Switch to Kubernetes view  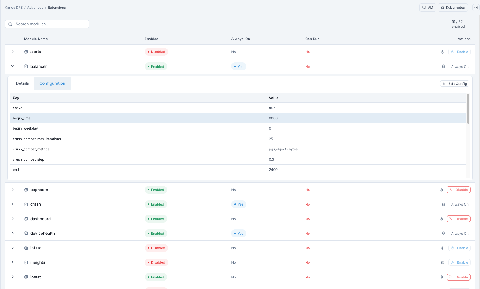[x=453, y=8]
